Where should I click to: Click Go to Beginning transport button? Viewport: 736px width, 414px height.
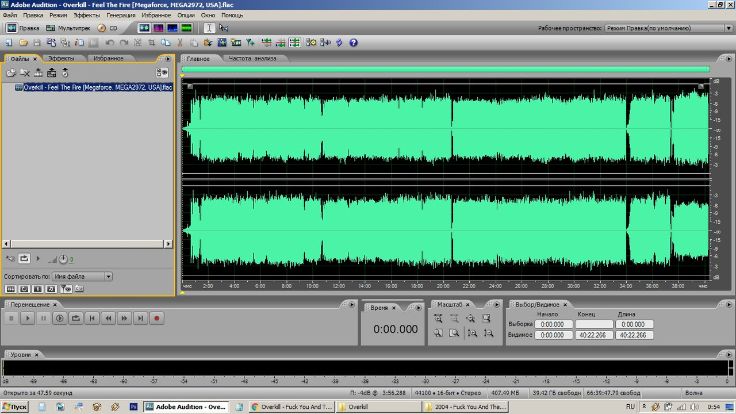pyautogui.click(x=92, y=318)
